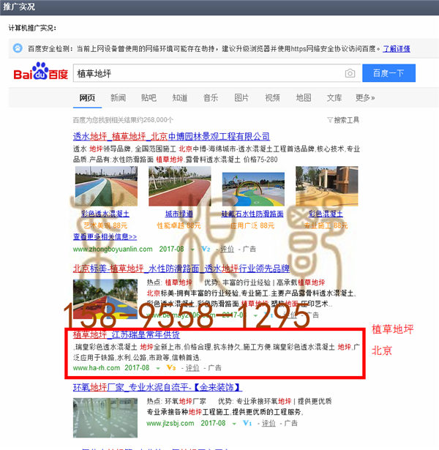Open 植草地坪_江苏瑞皇常年供货 result title
439x450 pixels.
click(127, 334)
